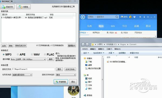Switch Kugou to mini mode icon
162x98 pixels.
point(148,17)
